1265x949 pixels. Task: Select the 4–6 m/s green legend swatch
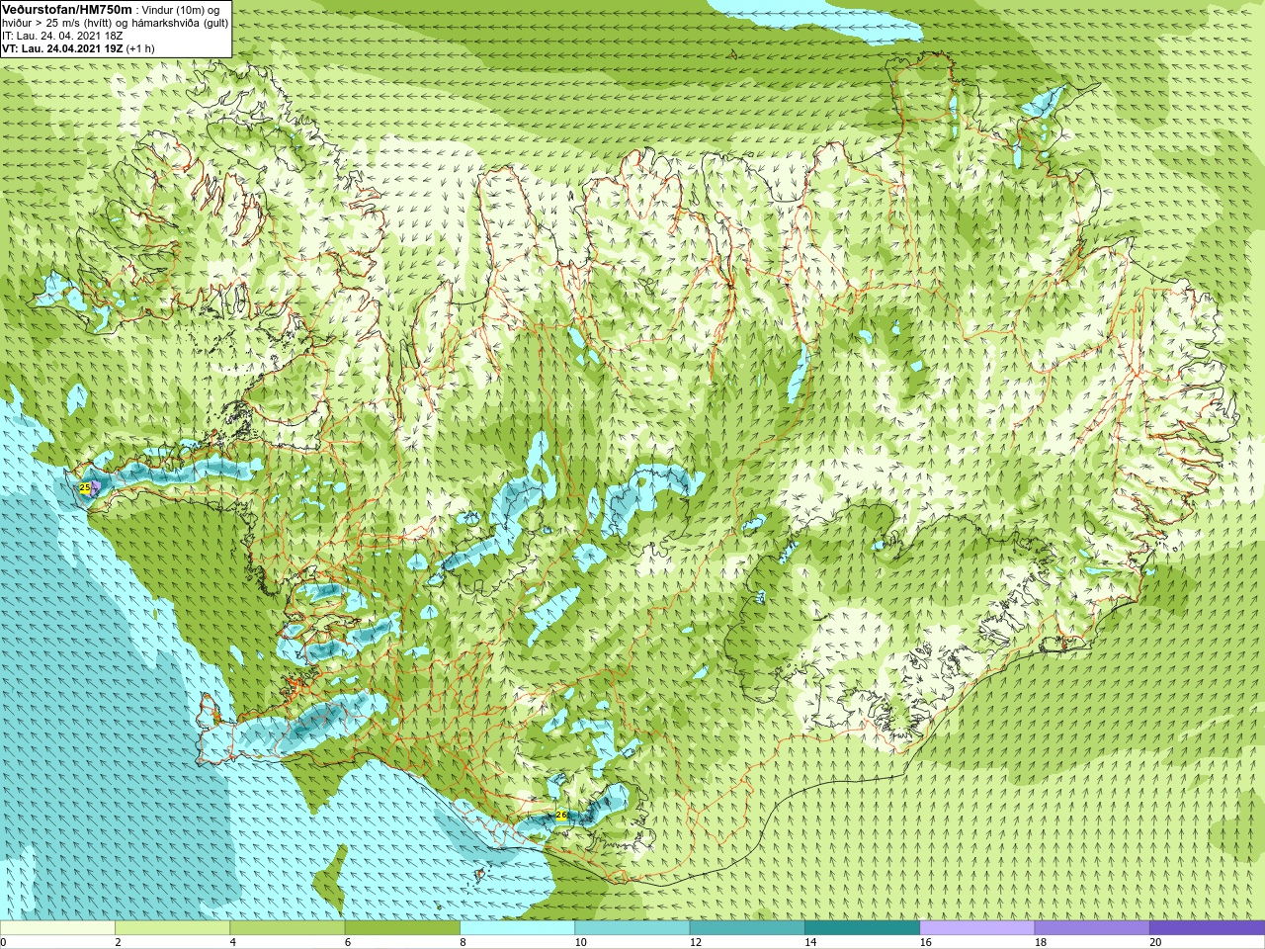click(x=287, y=928)
